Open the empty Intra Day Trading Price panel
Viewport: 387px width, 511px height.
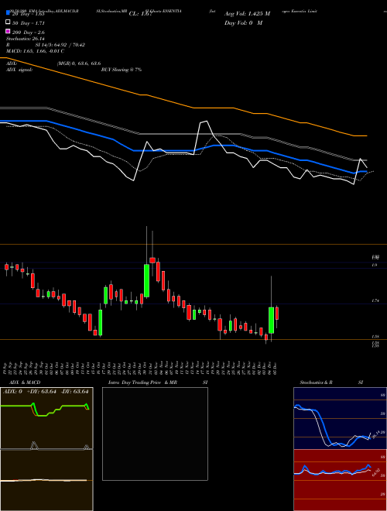pyautogui.click(x=155, y=434)
